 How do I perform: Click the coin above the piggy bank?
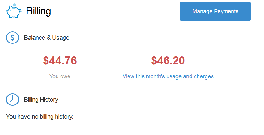(x=15, y=5)
